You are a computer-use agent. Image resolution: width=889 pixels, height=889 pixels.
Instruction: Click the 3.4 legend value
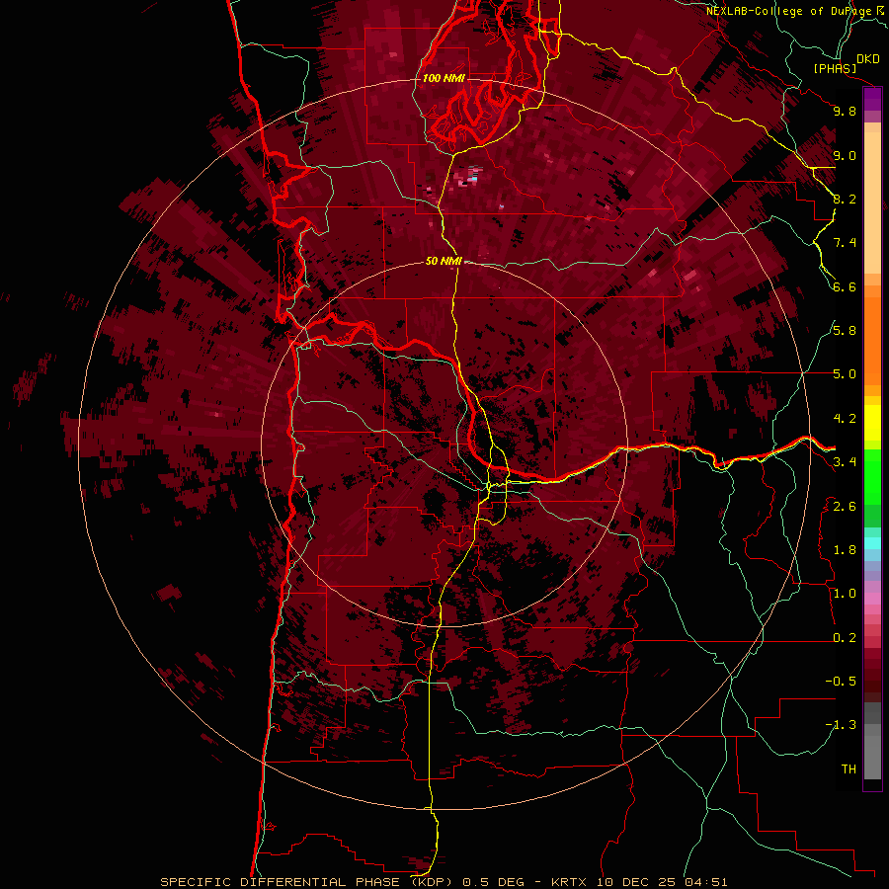click(845, 462)
